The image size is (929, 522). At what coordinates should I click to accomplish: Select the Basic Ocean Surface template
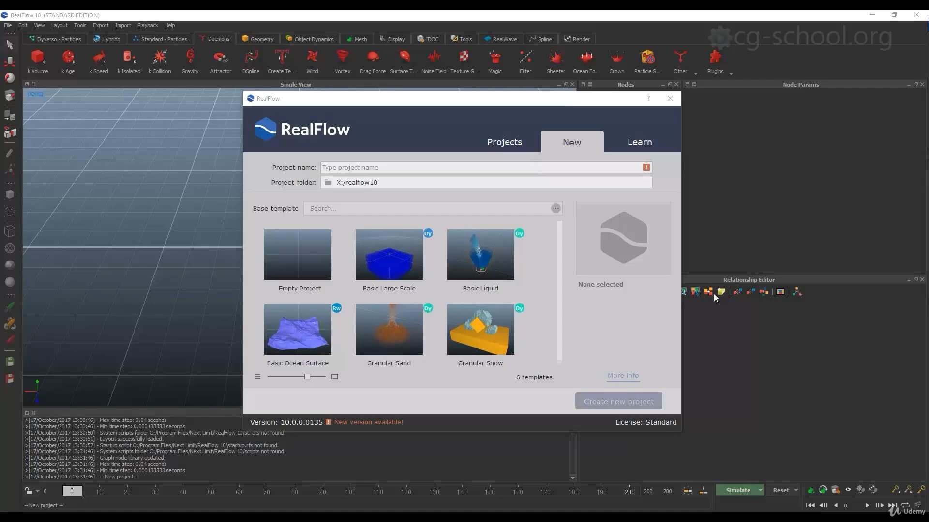coord(298,335)
